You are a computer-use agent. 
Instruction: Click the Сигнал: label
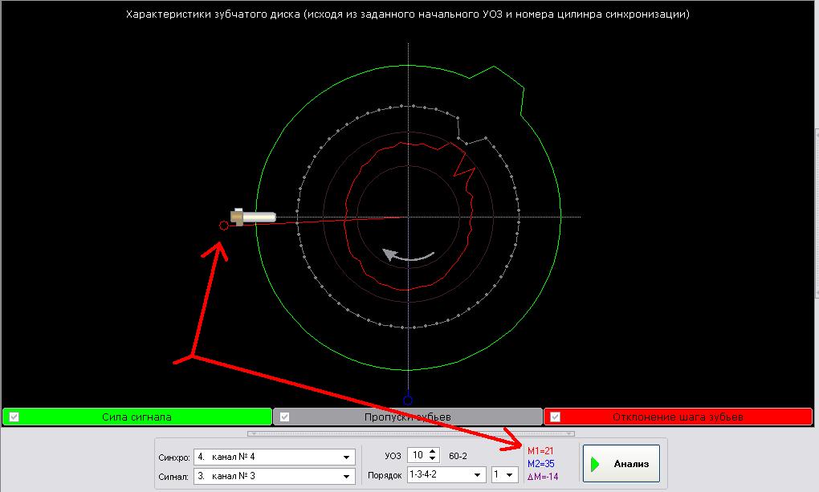[x=173, y=477]
